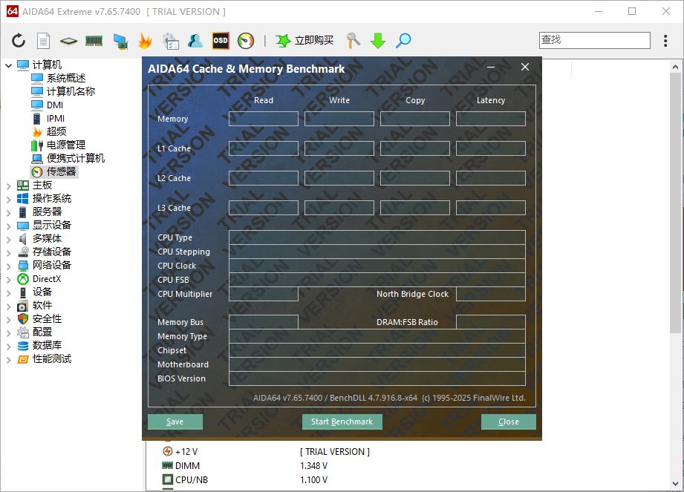The image size is (684, 492).
Task: Open the Report page icon
Action: click(x=43, y=41)
